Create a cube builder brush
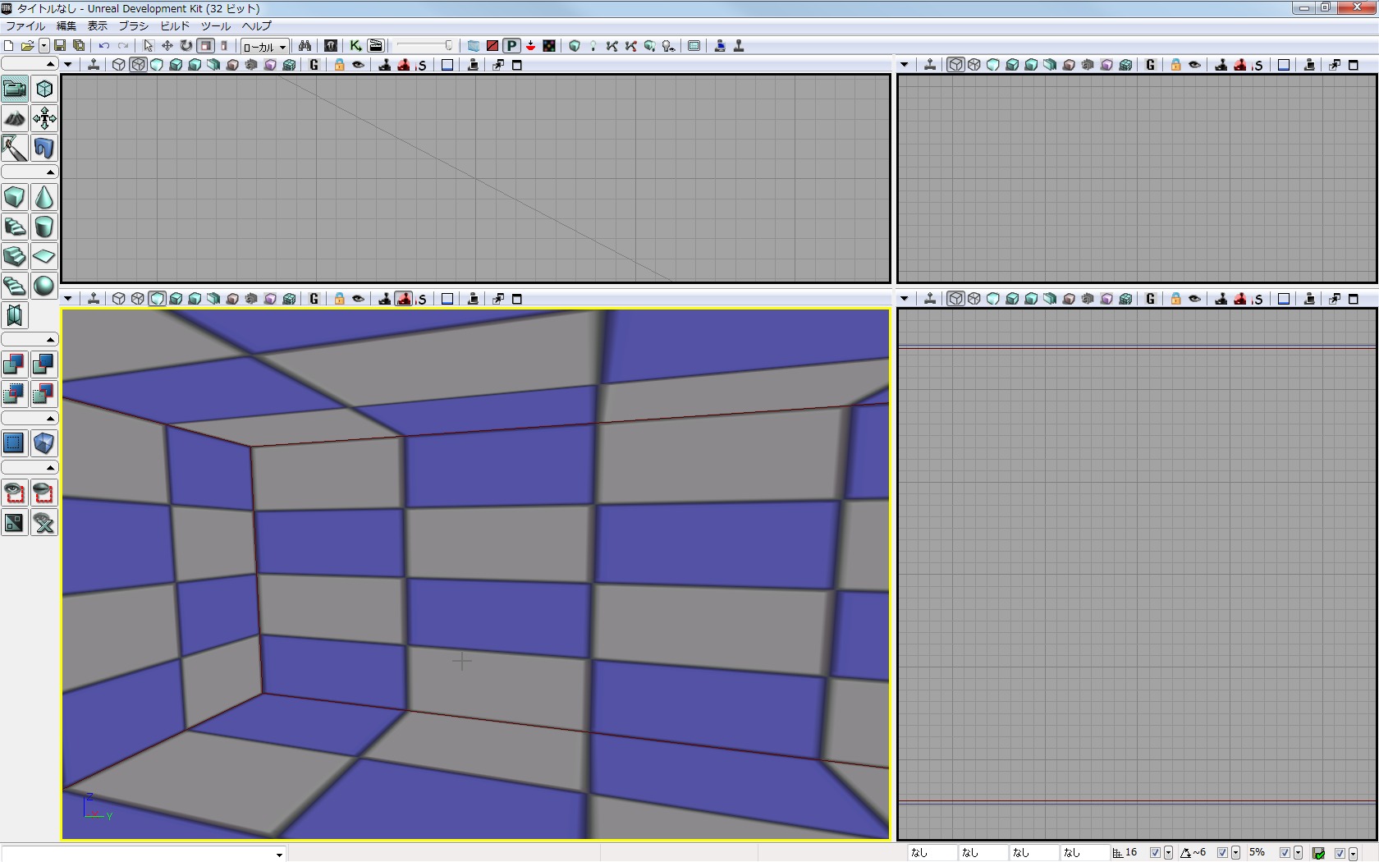The height and width of the screenshot is (862, 1379). tap(15, 198)
